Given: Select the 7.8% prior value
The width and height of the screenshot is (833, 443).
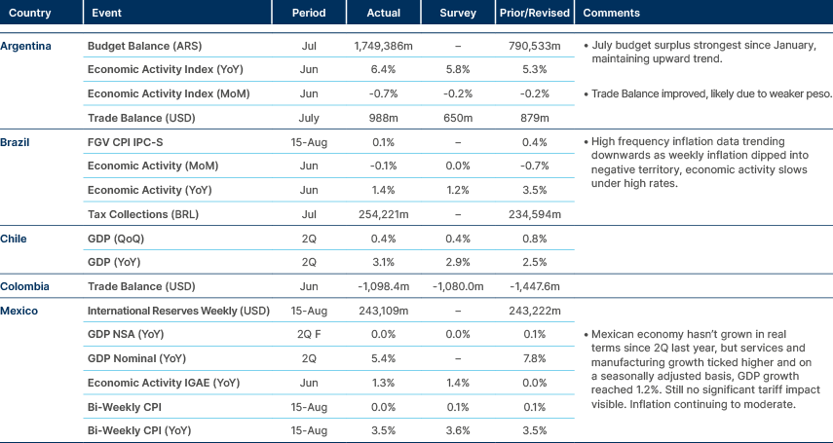Looking at the screenshot, I should pos(535,358).
